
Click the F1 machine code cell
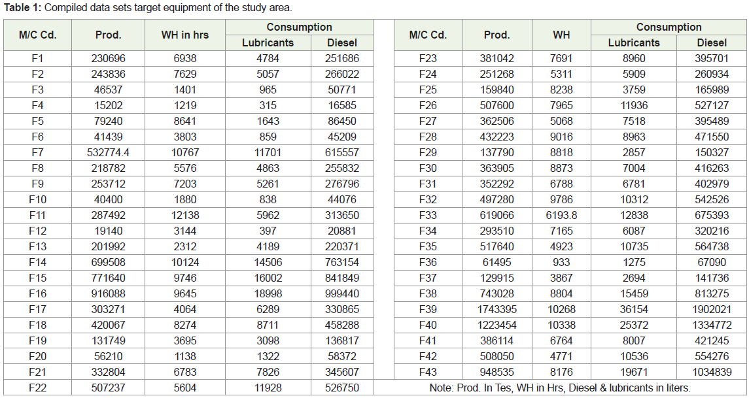pos(38,59)
